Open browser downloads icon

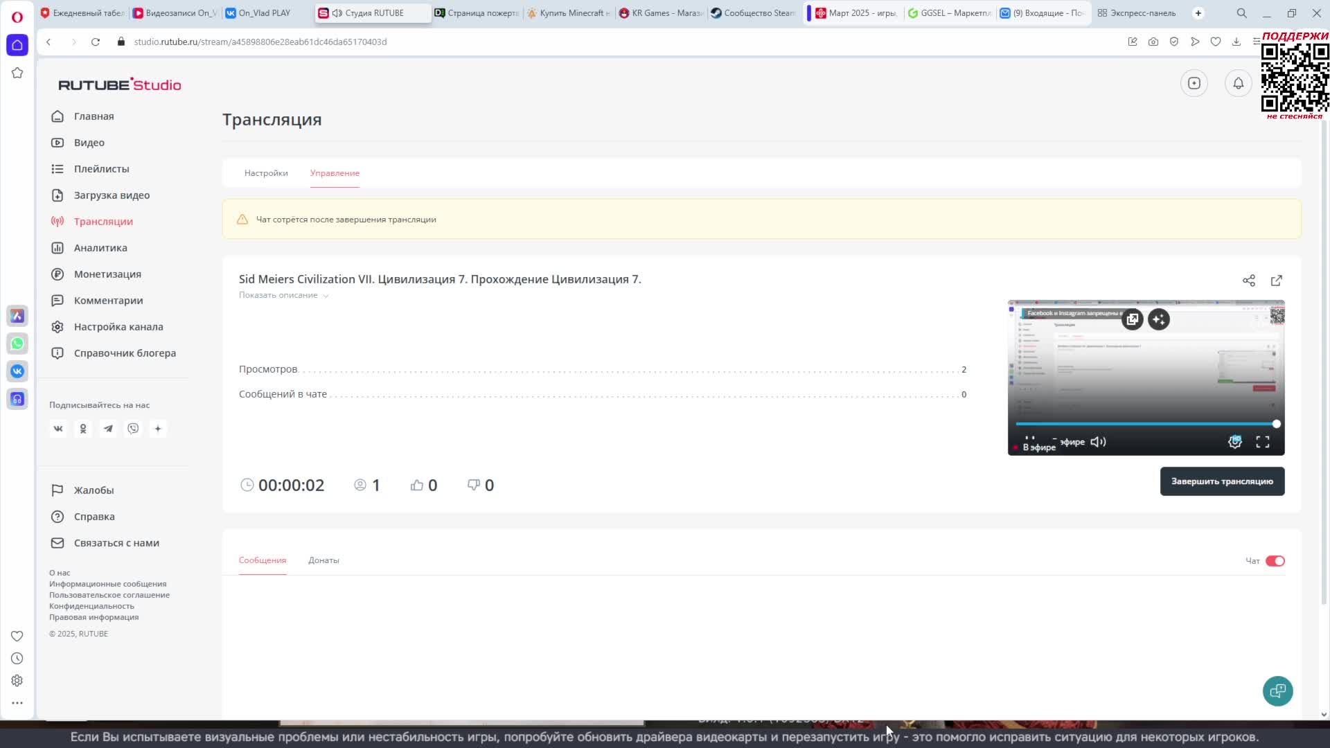1236,42
